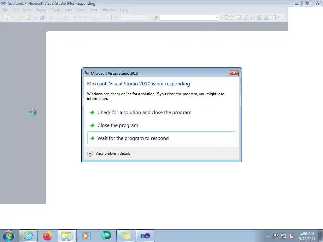Click the Redo toolbar icon

pos(85,18)
